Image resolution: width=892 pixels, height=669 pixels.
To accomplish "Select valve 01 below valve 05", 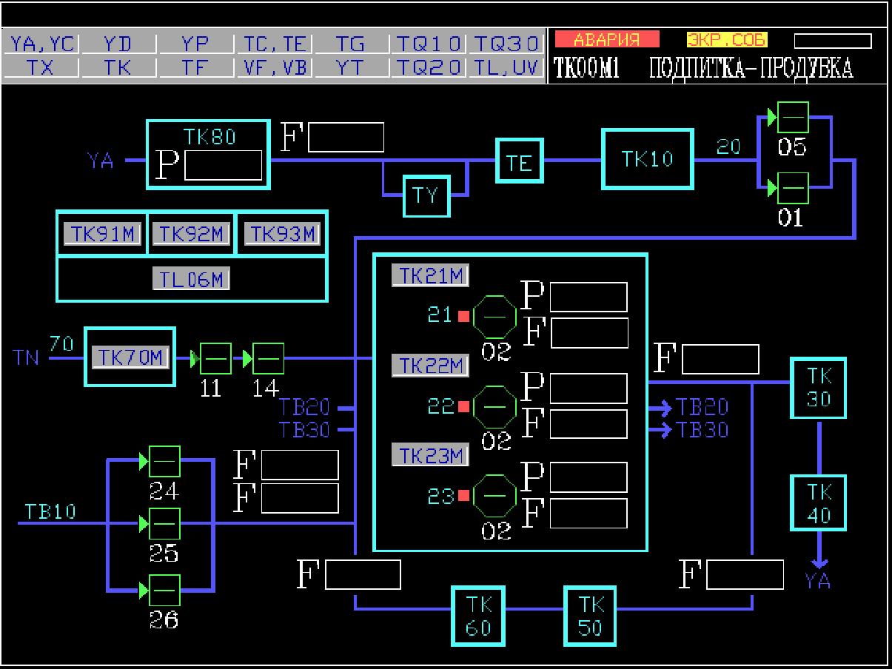I will [x=793, y=189].
